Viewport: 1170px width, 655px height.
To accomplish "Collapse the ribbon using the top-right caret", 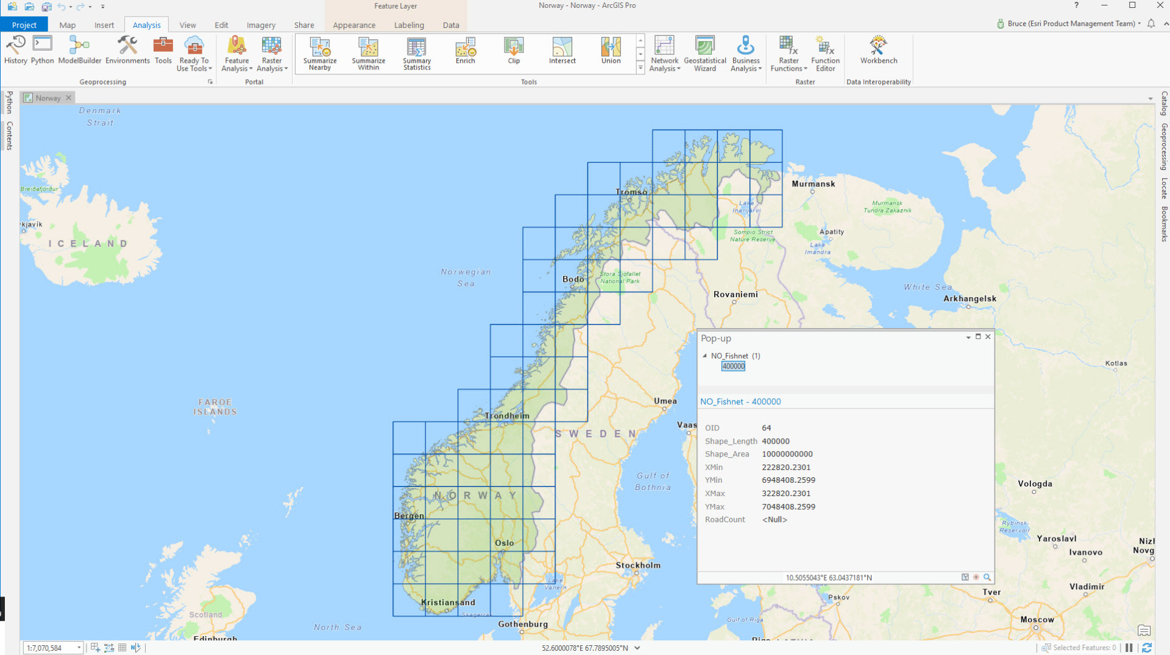I will coord(1166,24).
